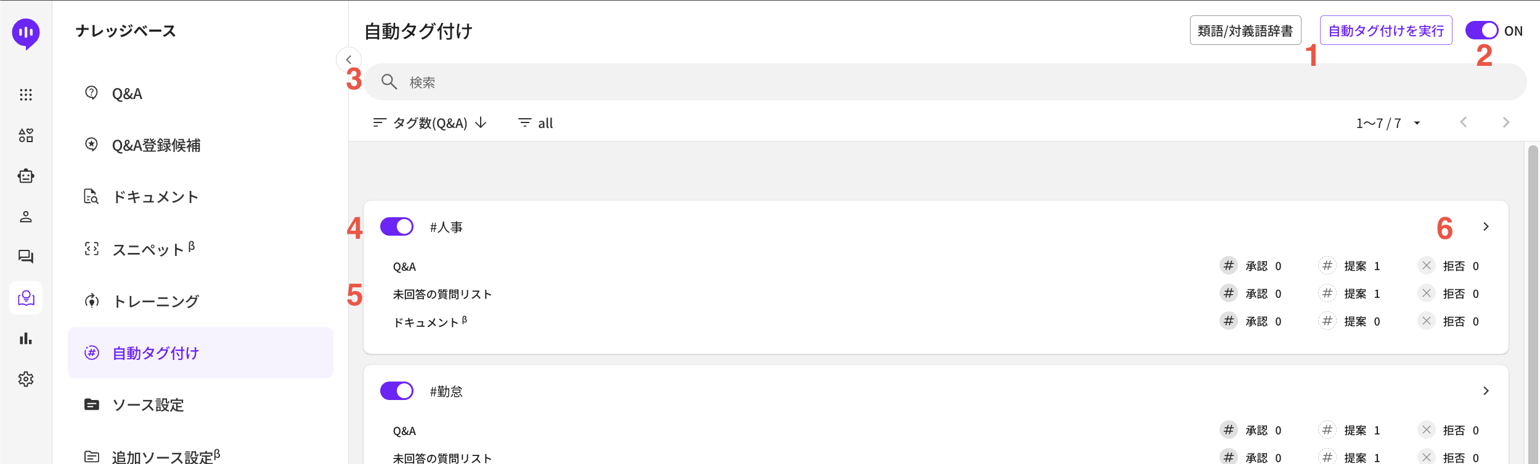Expand the #人事 tag details chevron
This screenshot has height=464, width=1540.
(1486, 226)
